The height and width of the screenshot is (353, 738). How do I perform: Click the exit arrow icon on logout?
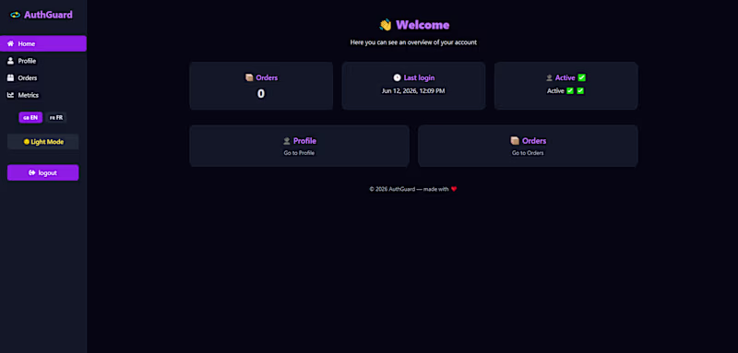[32, 172]
